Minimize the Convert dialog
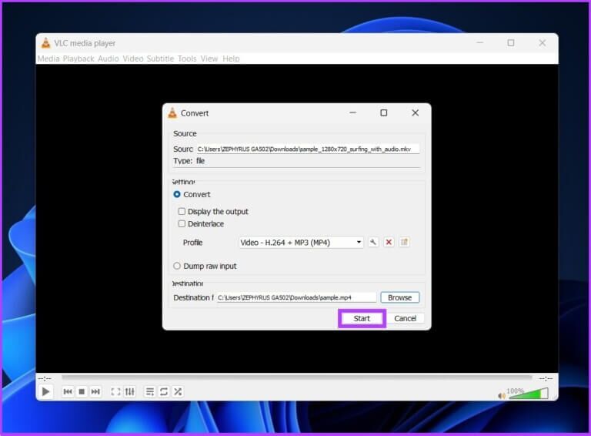The height and width of the screenshot is (436, 591). click(x=352, y=112)
